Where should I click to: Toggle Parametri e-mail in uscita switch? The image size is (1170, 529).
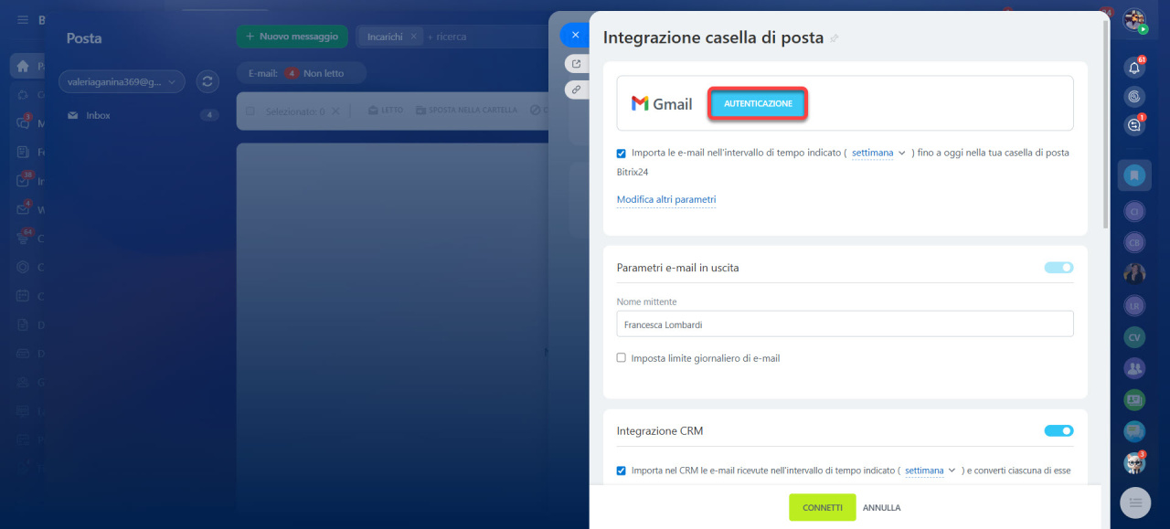[1058, 268]
